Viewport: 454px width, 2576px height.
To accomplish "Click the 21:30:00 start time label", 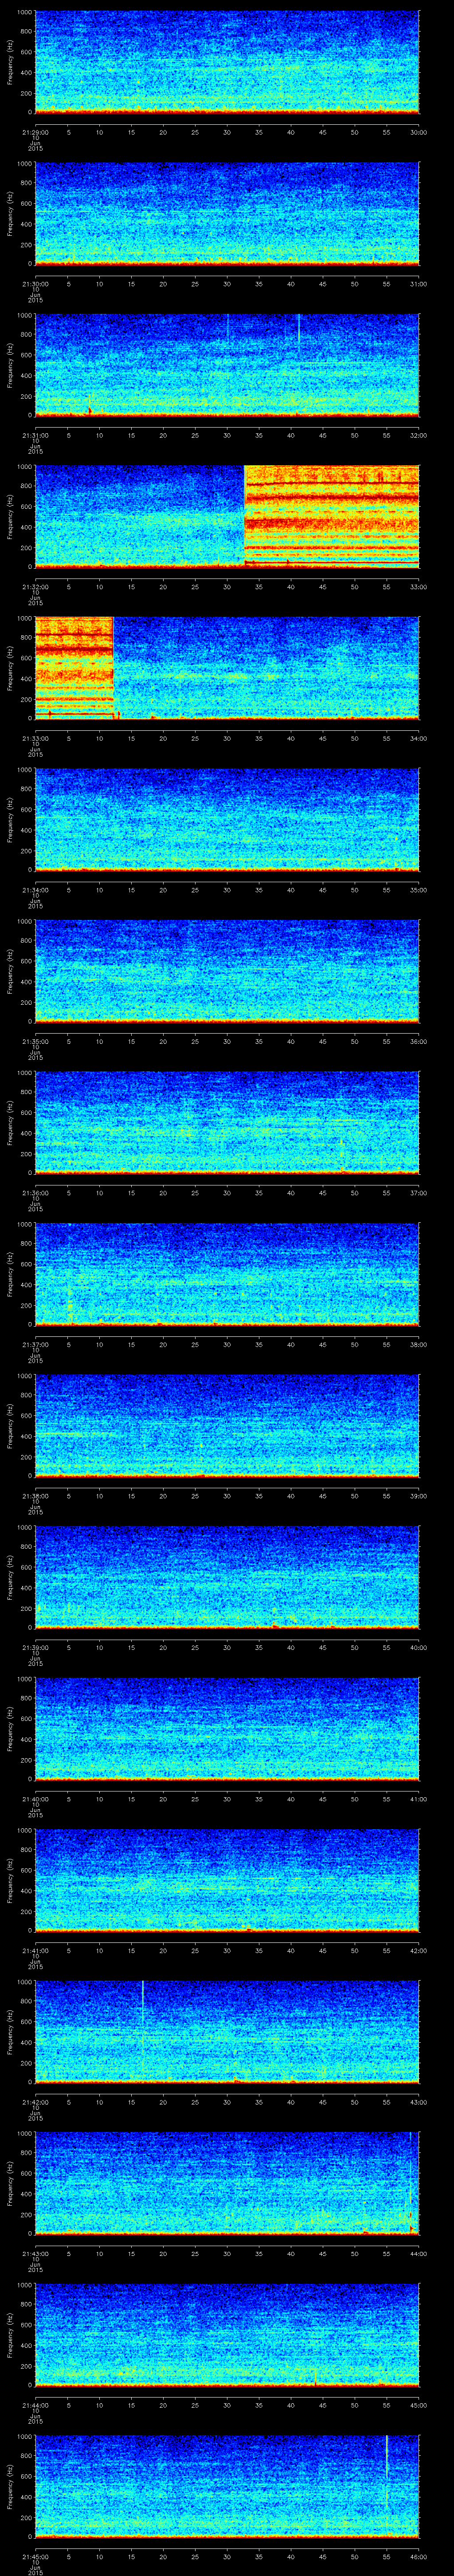I will click(x=35, y=284).
